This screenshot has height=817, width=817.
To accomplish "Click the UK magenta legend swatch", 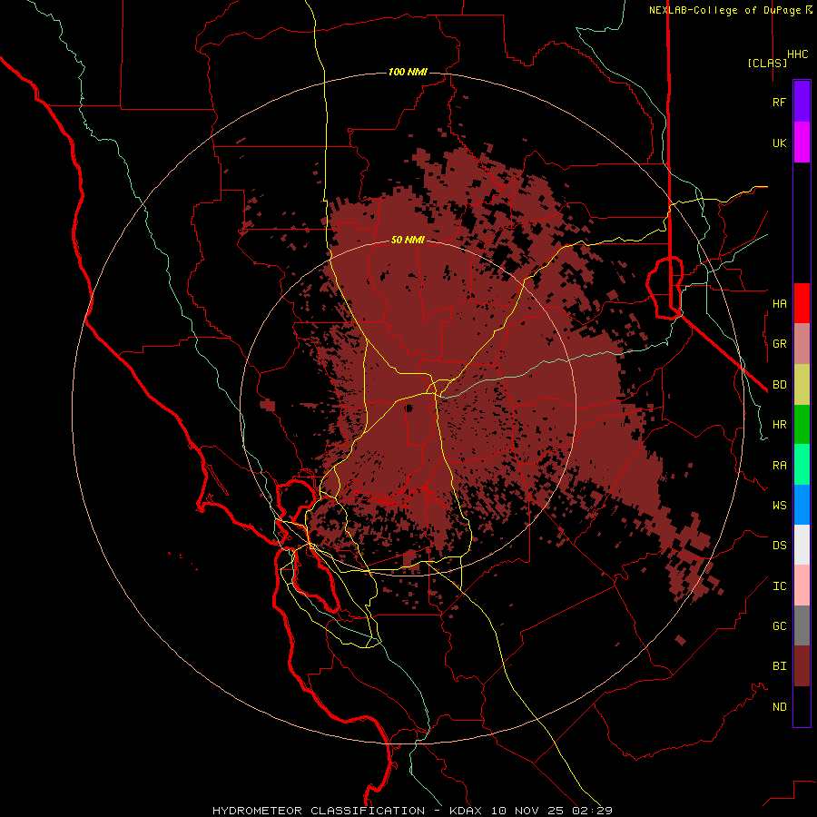I will tap(802, 143).
